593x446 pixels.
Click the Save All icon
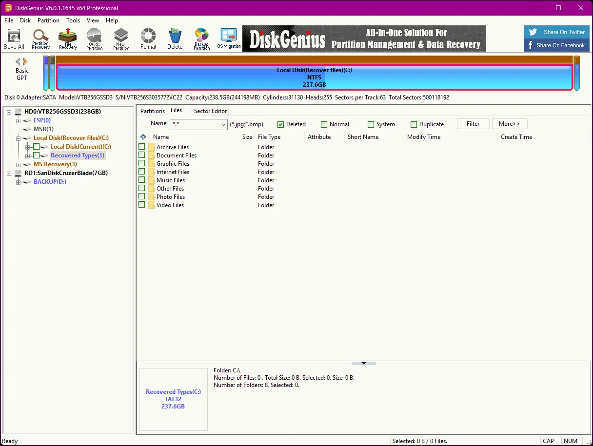14,38
